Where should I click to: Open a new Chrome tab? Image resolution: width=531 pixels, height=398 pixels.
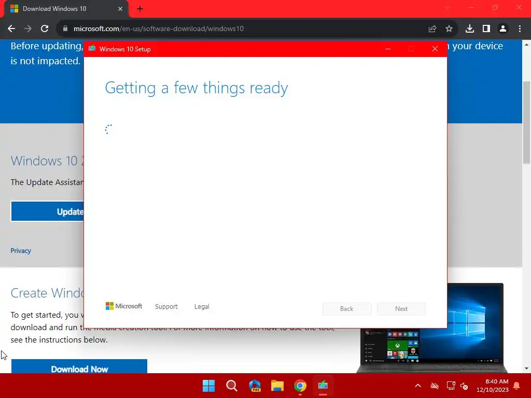140,9
